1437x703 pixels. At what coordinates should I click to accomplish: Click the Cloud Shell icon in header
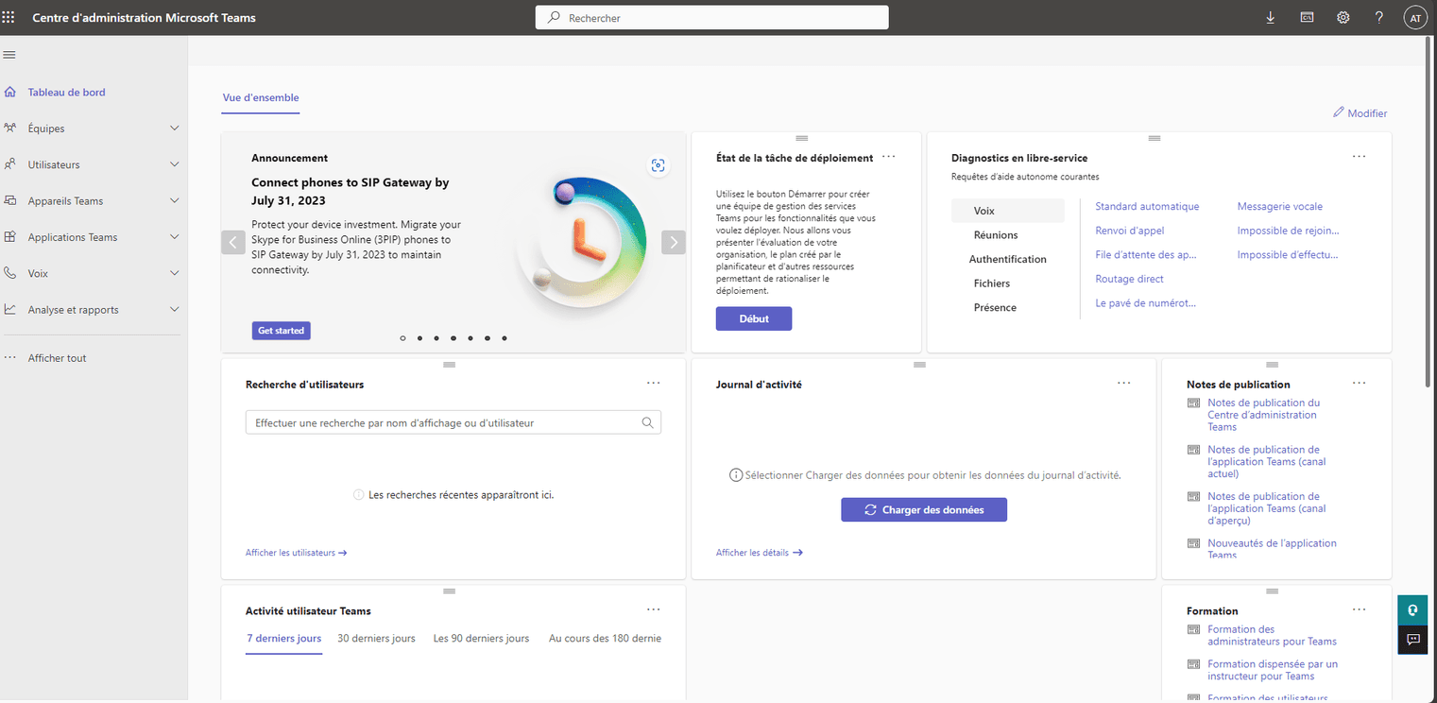point(1307,18)
